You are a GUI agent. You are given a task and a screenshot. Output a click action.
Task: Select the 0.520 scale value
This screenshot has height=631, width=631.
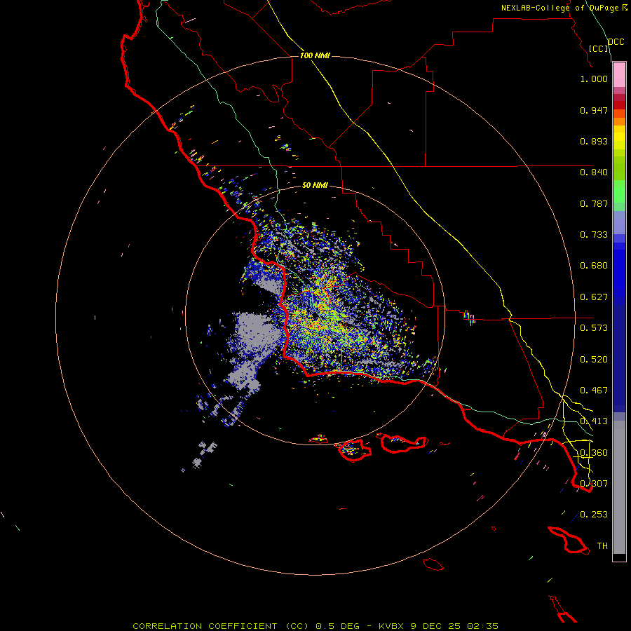[x=594, y=360]
